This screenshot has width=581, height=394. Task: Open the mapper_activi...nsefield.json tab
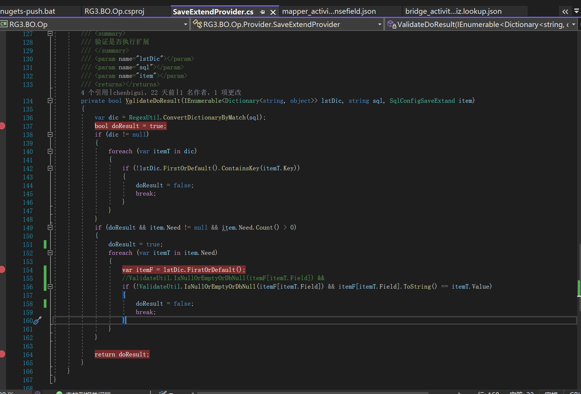[329, 11]
